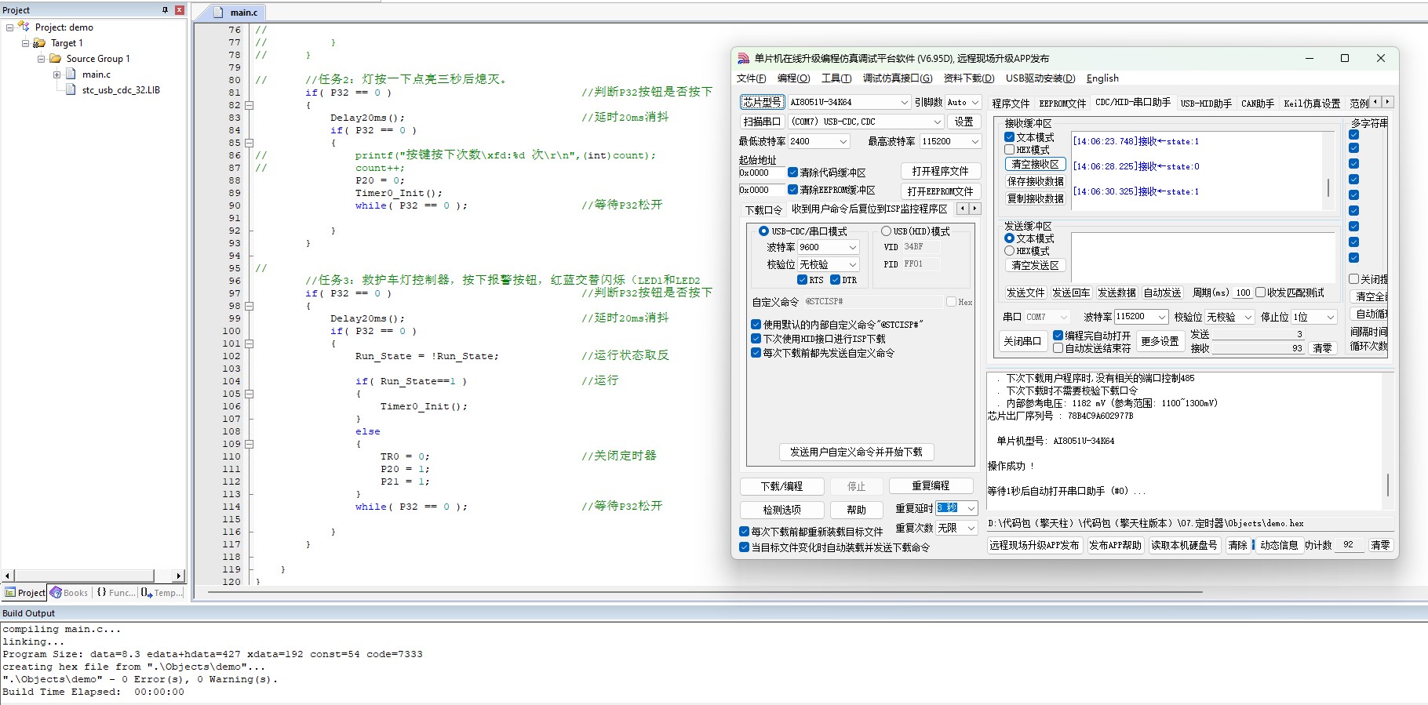Screen dimensions: 1428x705
Task: Click the Source Group 1 folder icon
Action: coord(56,59)
